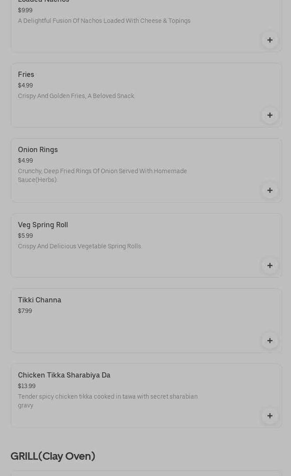
Task: Click the Loaded Nachos description text
Action: 104,21
